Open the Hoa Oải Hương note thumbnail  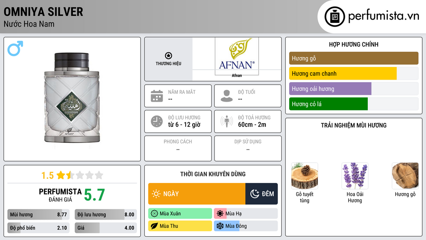(354, 176)
